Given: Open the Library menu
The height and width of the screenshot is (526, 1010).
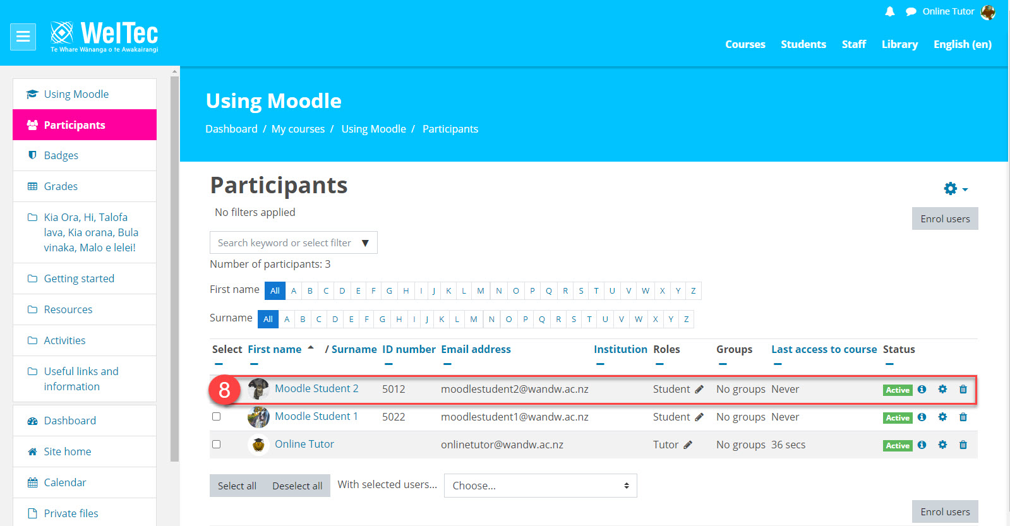Looking at the screenshot, I should pos(899,44).
